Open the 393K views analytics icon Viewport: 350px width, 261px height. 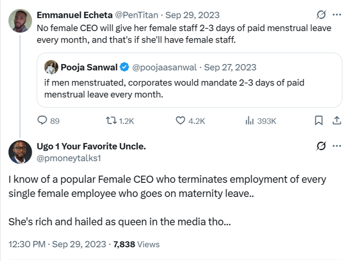(250, 120)
